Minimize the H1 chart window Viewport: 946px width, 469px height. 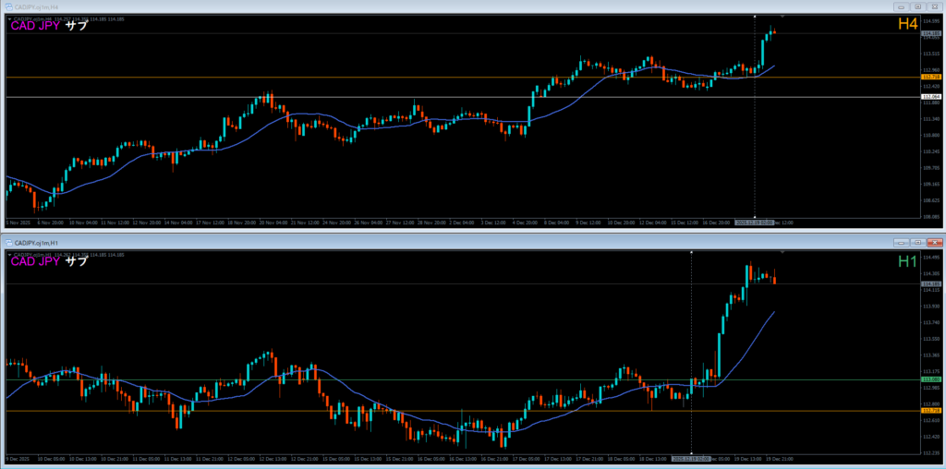(x=900, y=242)
